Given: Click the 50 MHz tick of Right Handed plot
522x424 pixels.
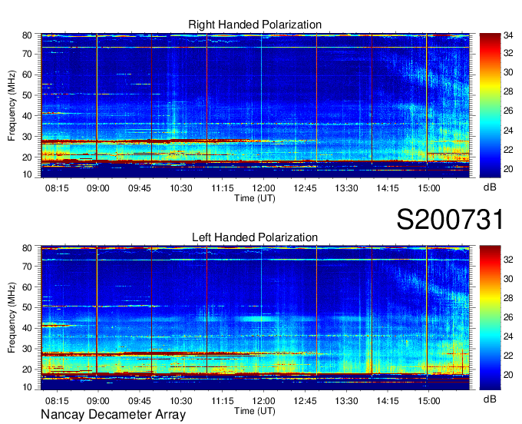Looking at the screenshot, I should click(27, 95).
